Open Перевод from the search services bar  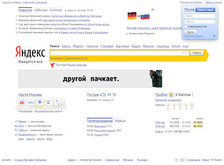point(163,46)
